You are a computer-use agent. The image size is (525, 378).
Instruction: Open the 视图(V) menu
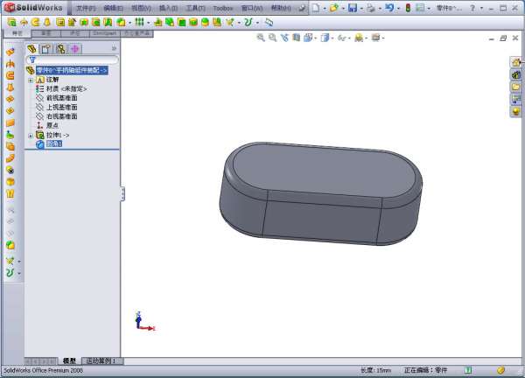tap(141, 8)
